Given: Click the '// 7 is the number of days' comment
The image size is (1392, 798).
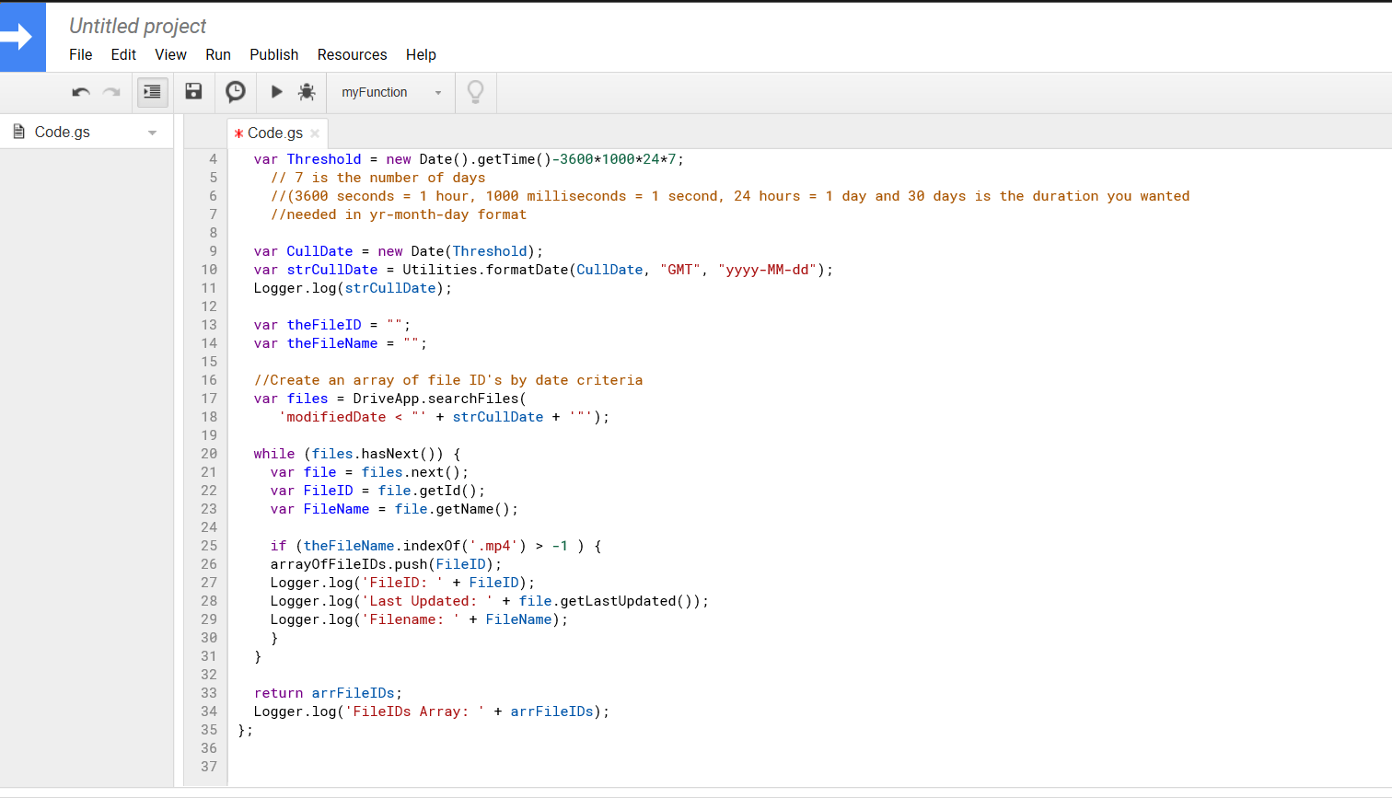Looking at the screenshot, I should pyautogui.click(x=377, y=178).
